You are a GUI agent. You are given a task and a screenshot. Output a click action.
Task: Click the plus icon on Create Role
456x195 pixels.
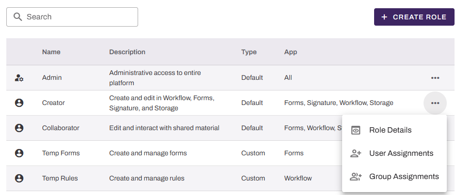384,17
